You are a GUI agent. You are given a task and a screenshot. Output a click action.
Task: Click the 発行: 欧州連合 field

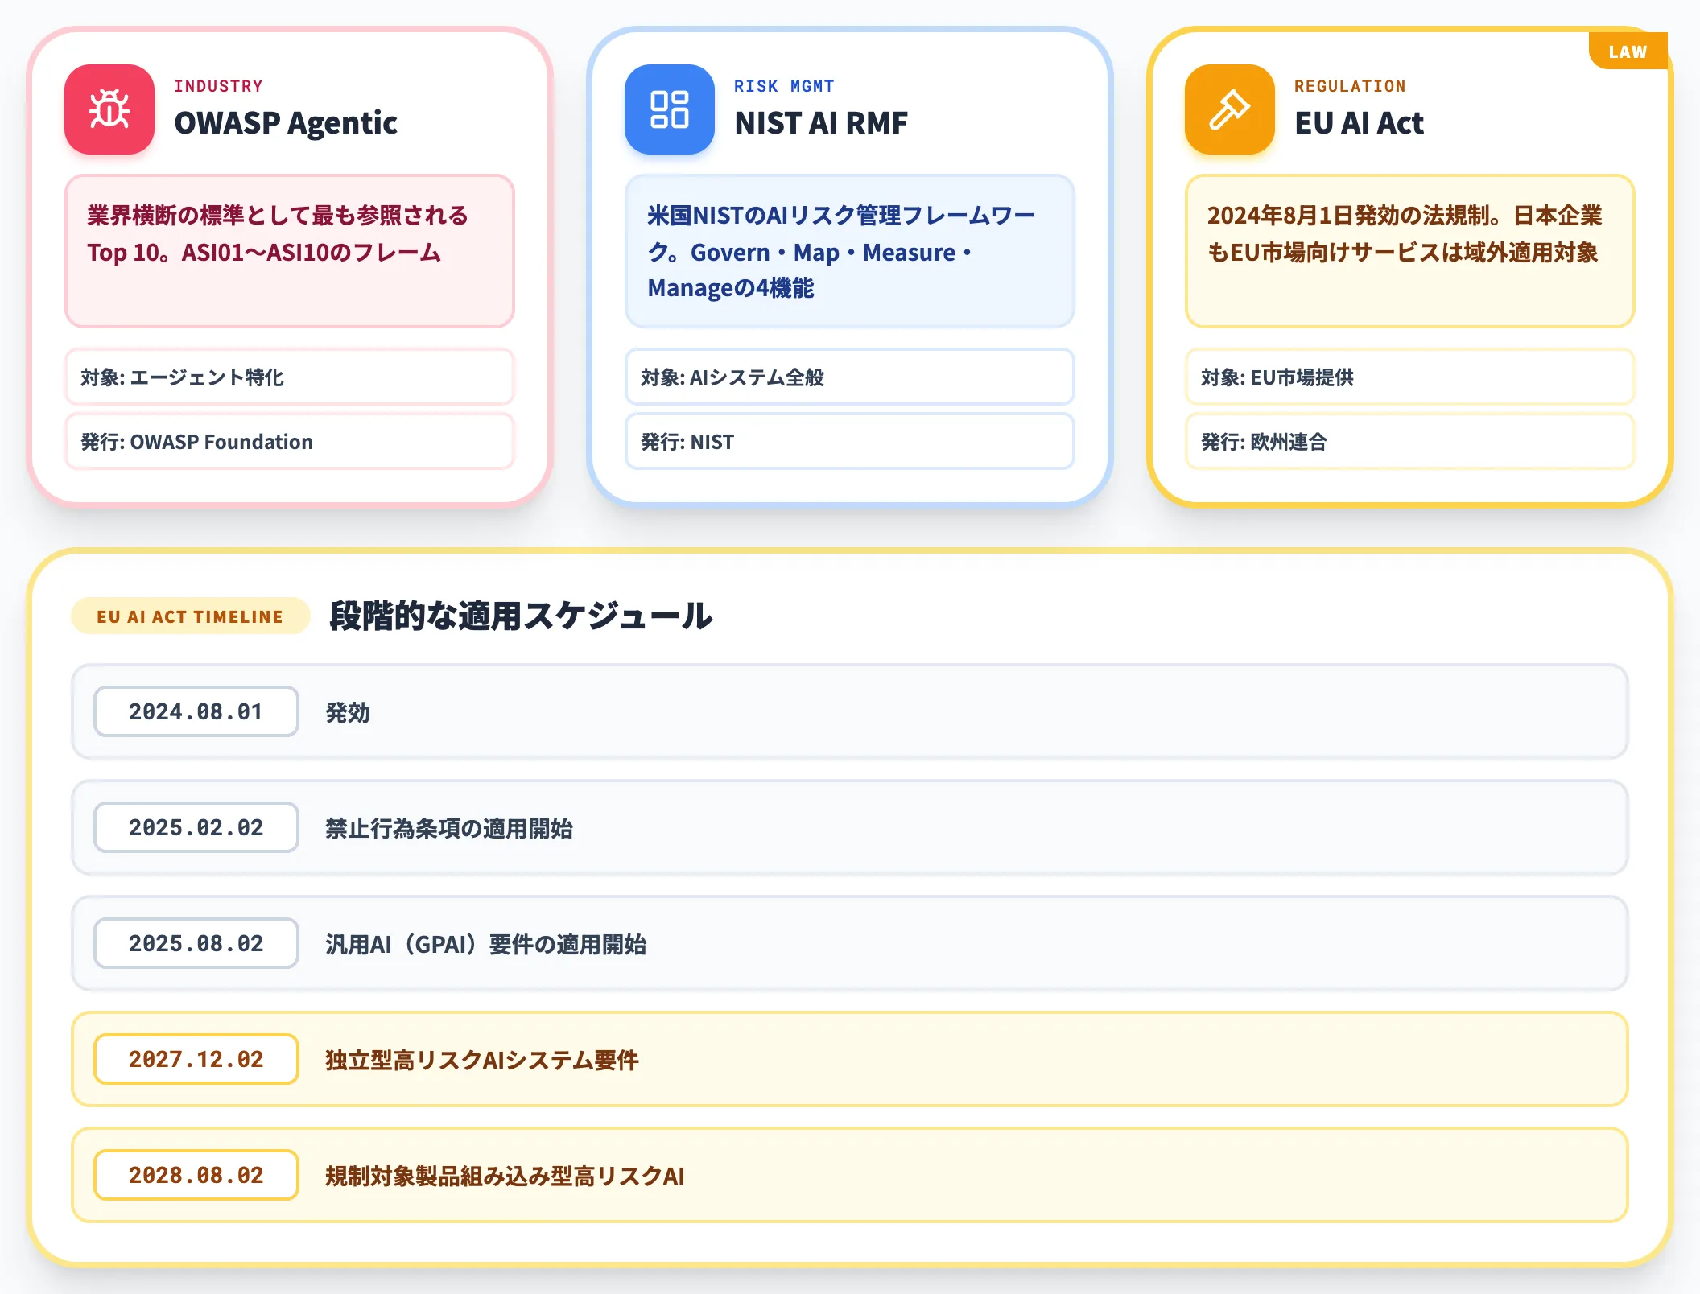(x=1410, y=441)
